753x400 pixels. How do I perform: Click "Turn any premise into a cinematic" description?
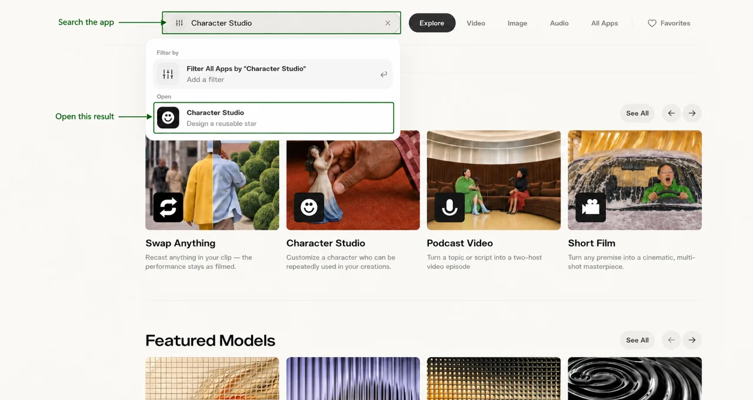[632, 262]
